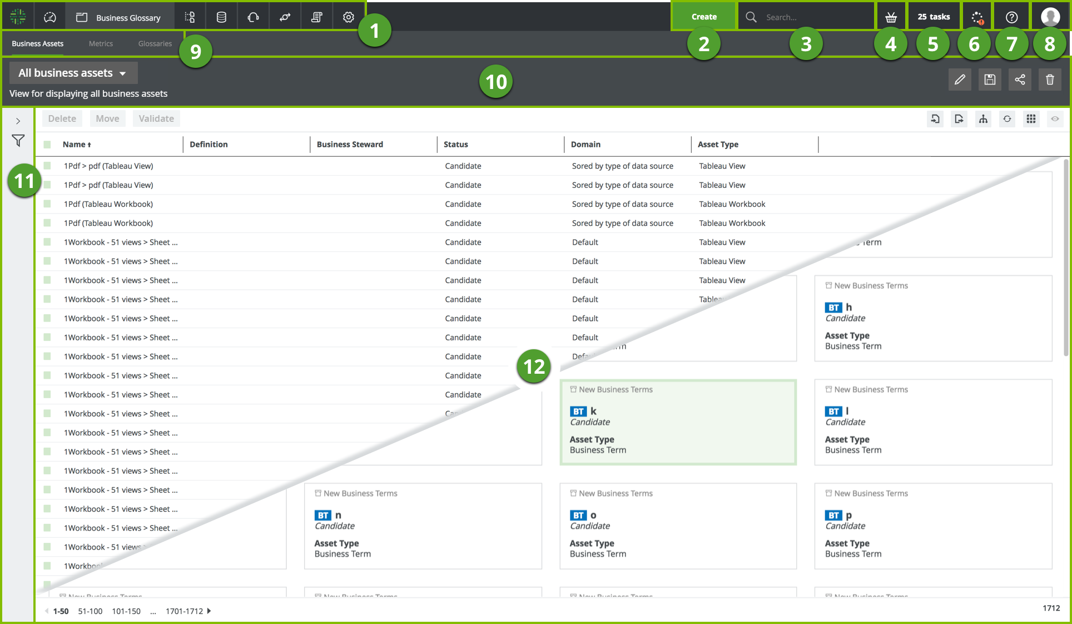
Task: Click the export icon in table toolbar
Action: coord(959,119)
